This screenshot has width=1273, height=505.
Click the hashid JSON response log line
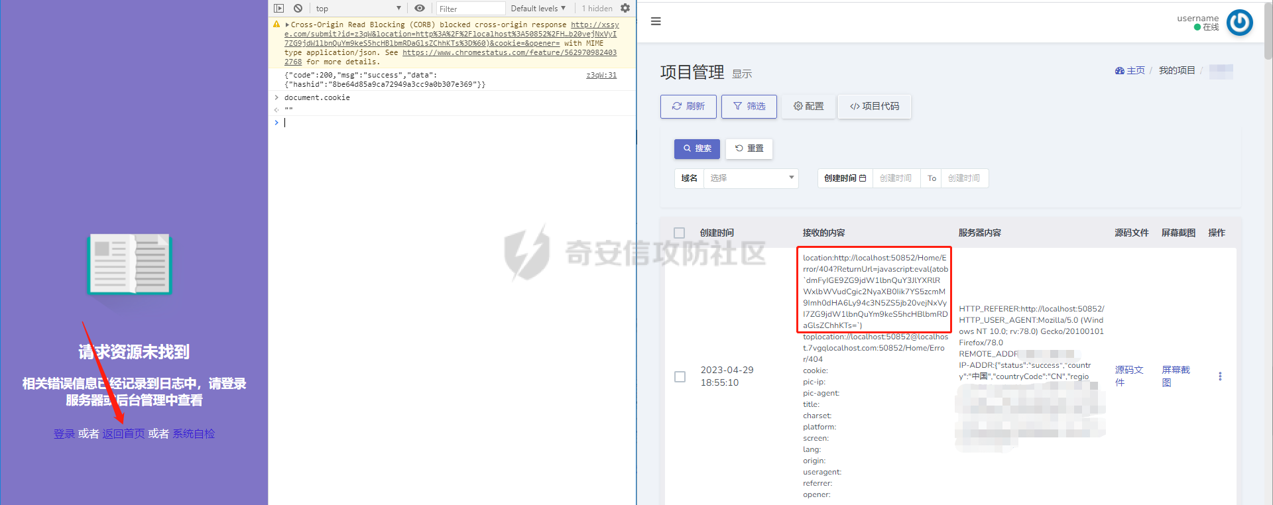coord(385,80)
